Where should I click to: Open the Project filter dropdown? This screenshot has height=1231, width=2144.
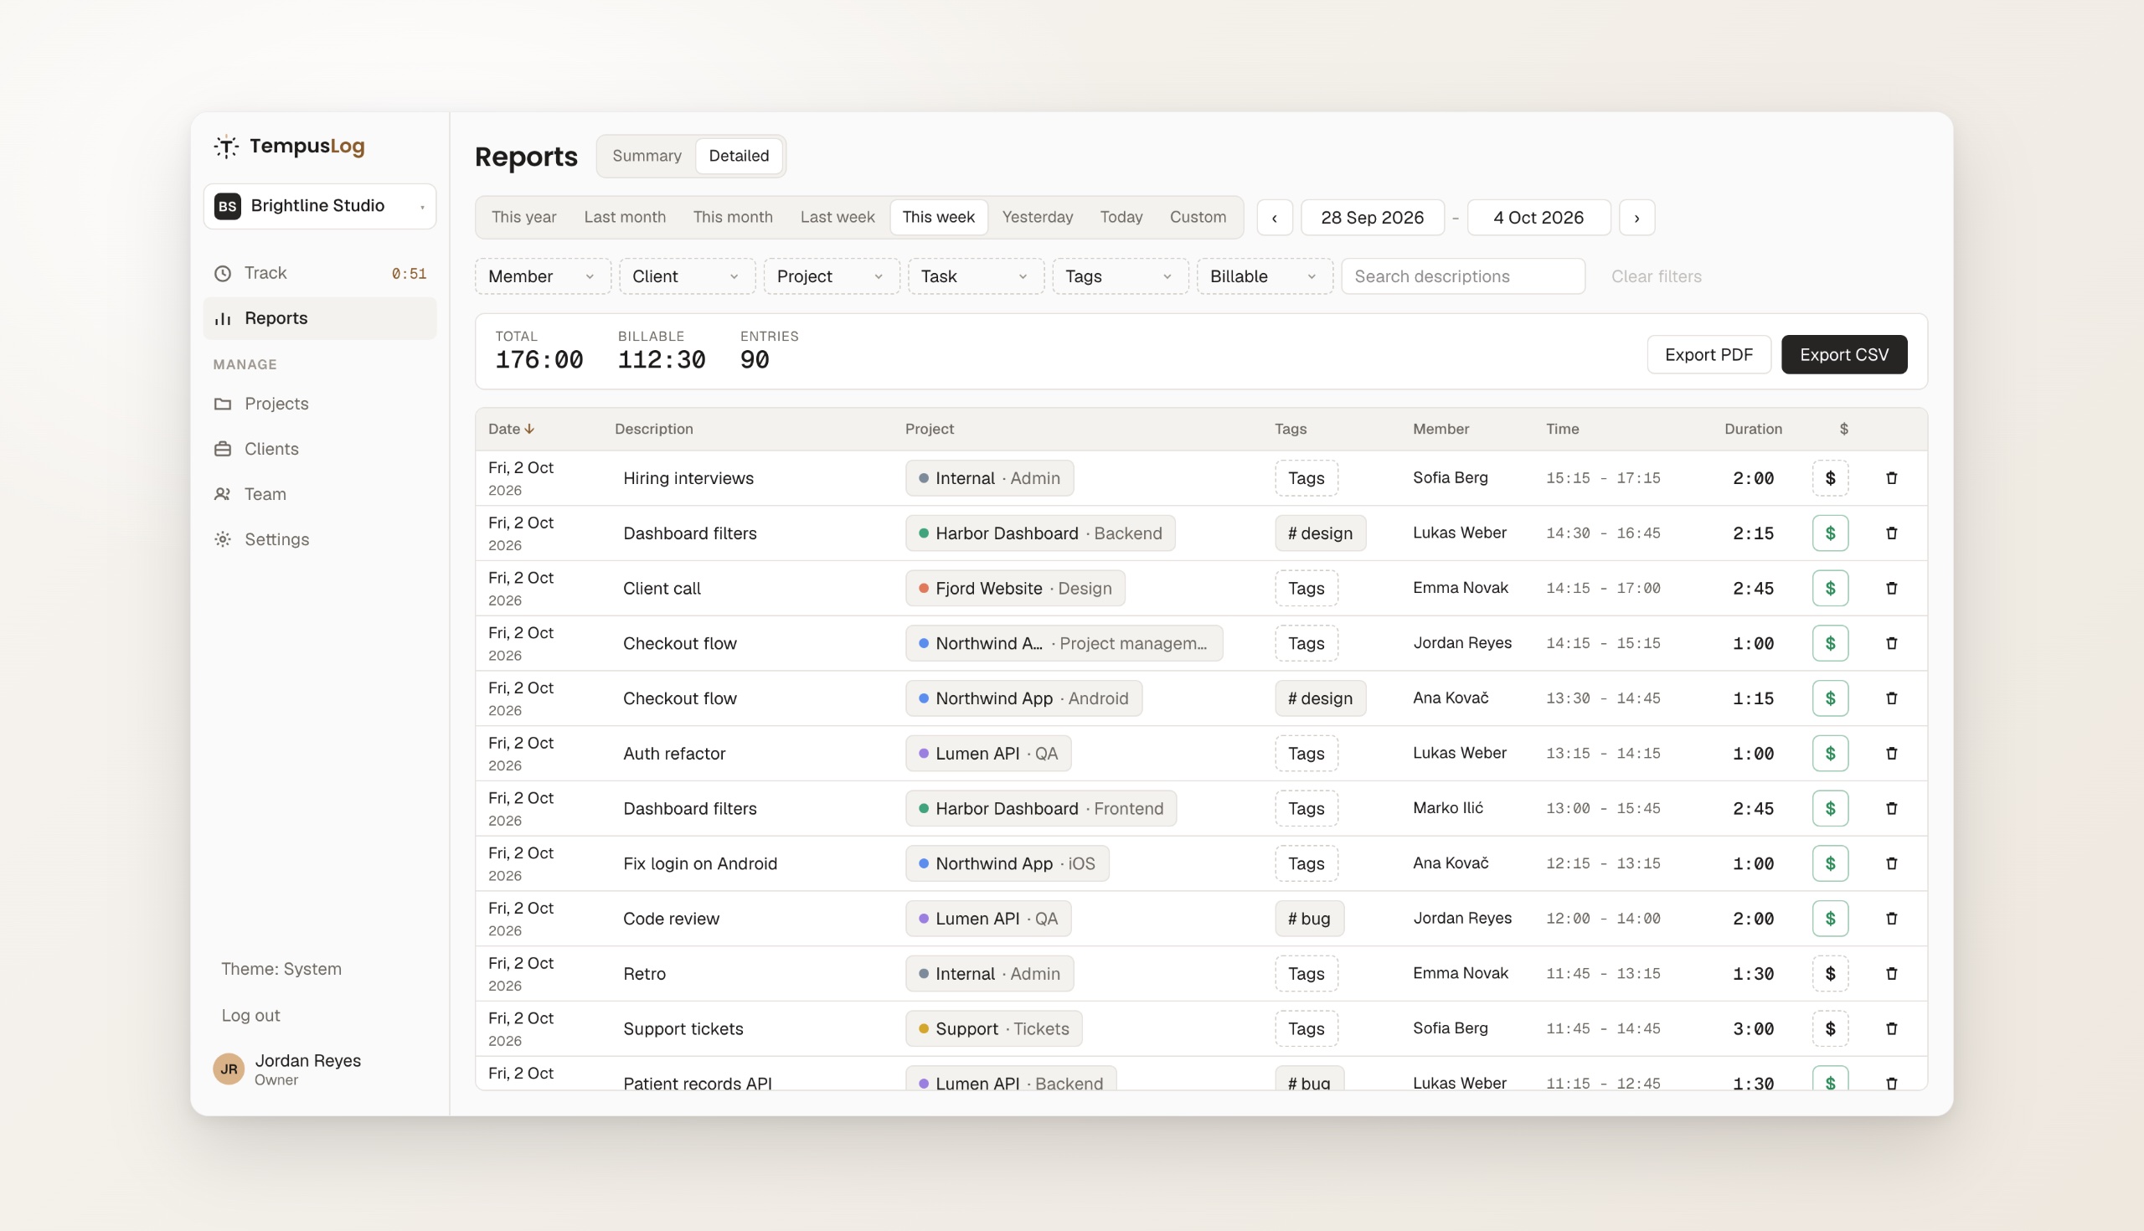tap(832, 276)
